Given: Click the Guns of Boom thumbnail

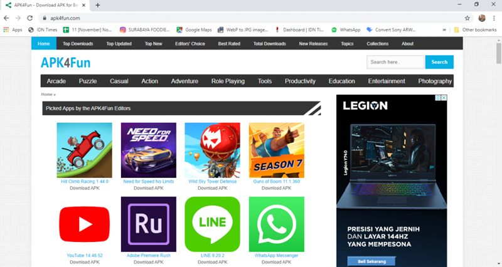Looking at the screenshot, I should pos(276,150).
